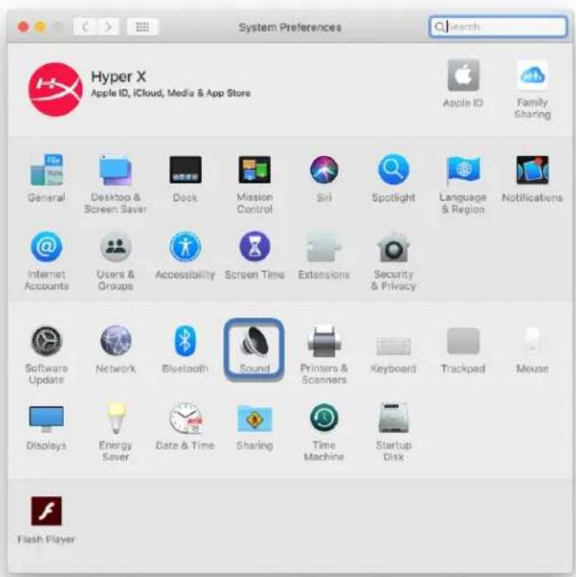This screenshot has height=577, width=576.
Task: Click the Hyper X profile picture
Action: pyautogui.click(x=56, y=90)
